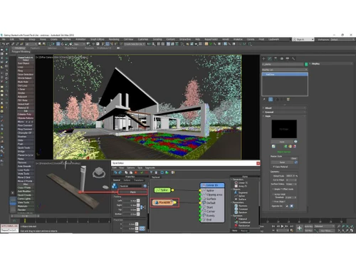Collapse the Style rollout
Screen dimensions: 356x267
pos(284,116)
